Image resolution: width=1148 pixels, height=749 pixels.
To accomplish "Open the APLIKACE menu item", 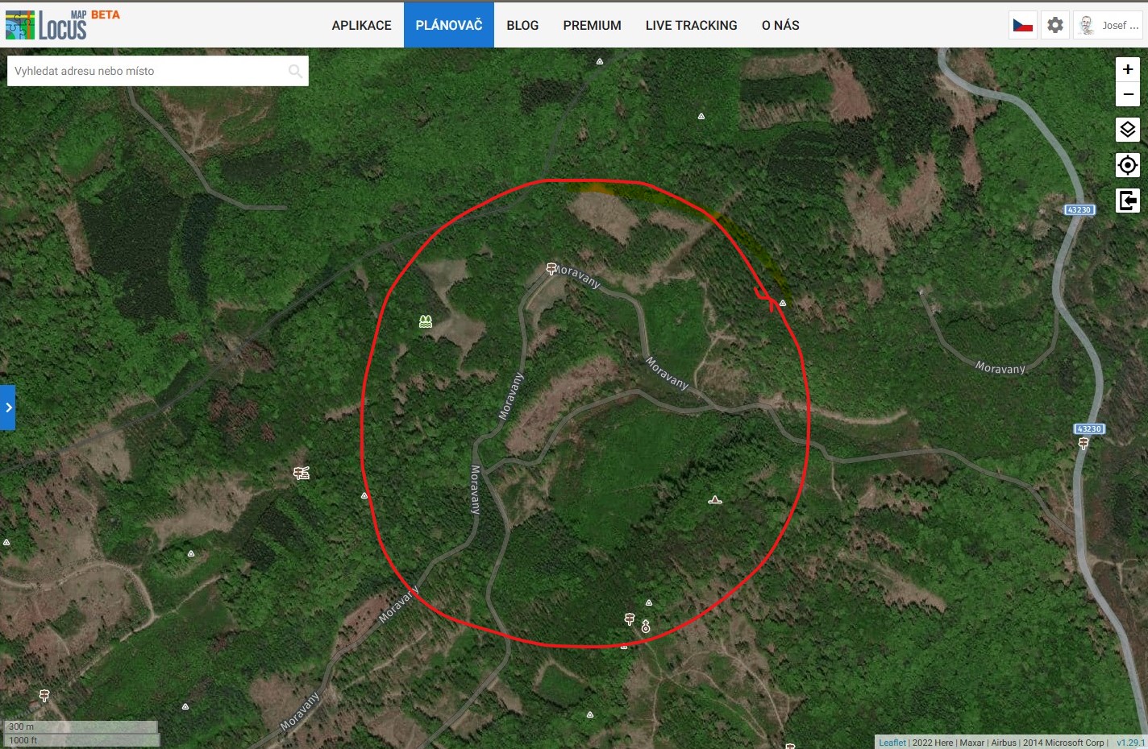I will [361, 26].
